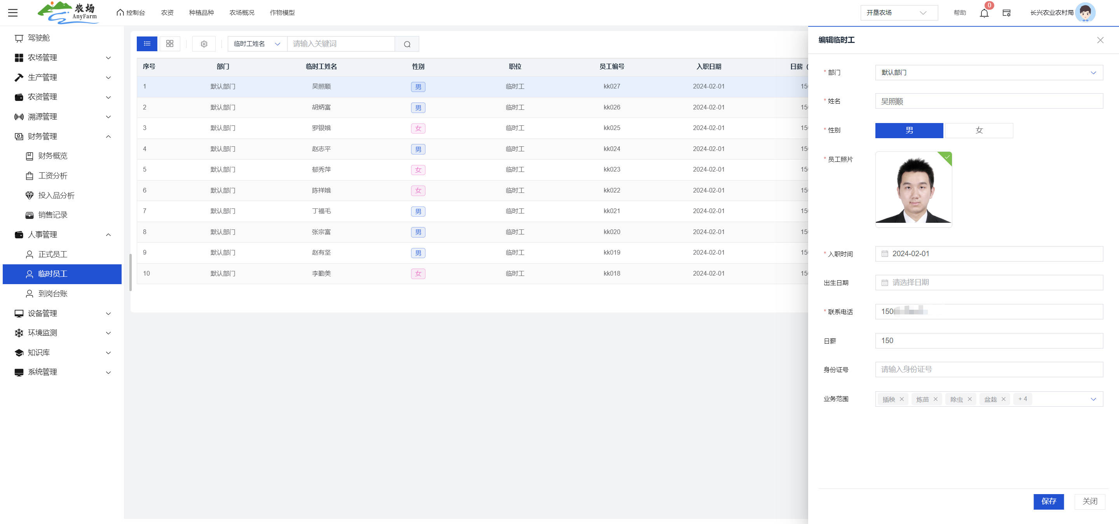Remove the 插秧 tag from 业务范围
The image size is (1119, 524).
[902, 399]
